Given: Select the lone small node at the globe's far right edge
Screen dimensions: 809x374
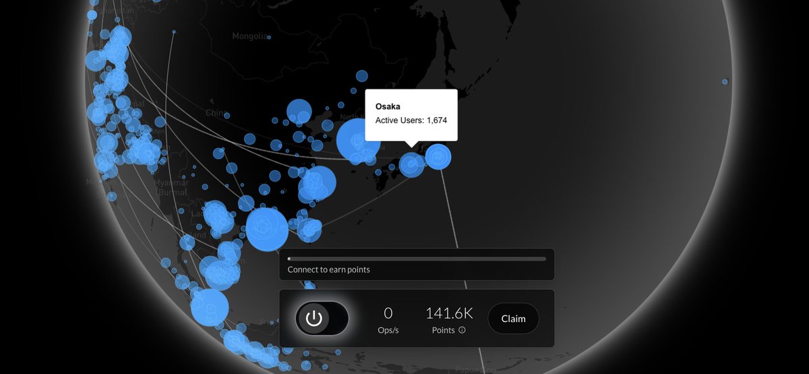Looking at the screenshot, I should pyautogui.click(x=725, y=81).
